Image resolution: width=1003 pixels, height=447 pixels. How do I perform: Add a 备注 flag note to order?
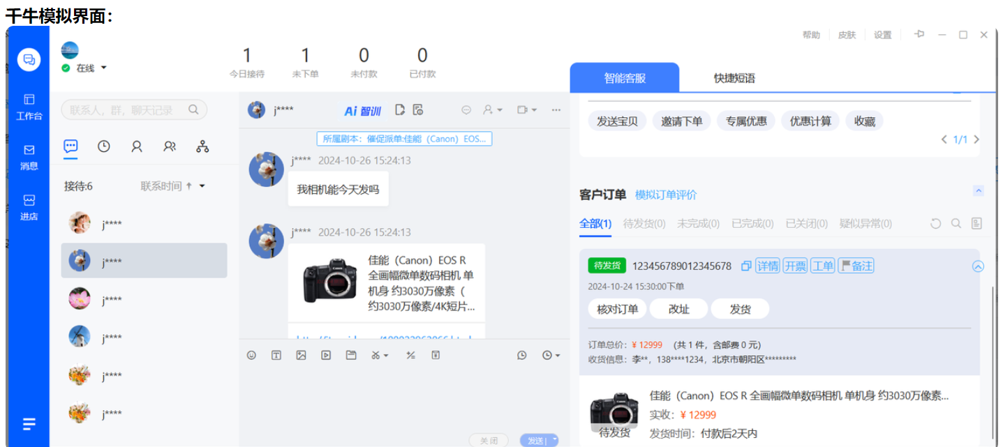point(856,266)
